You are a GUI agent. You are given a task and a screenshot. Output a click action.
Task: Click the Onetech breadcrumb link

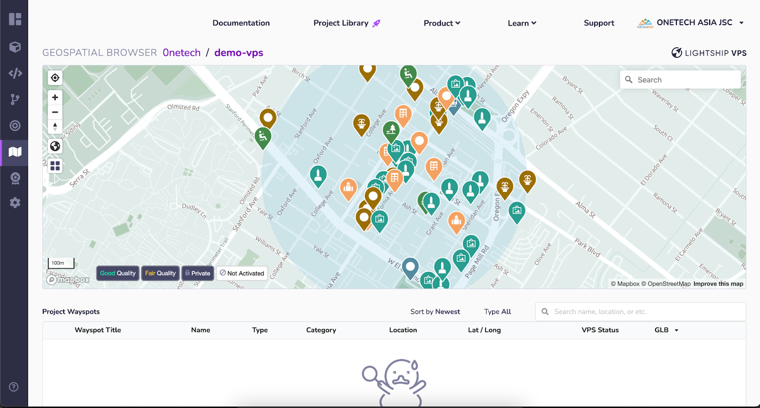pyautogui.click(x=181, y=53)
